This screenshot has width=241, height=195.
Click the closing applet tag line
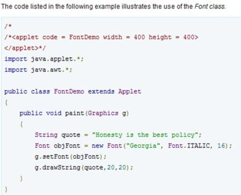25,48
